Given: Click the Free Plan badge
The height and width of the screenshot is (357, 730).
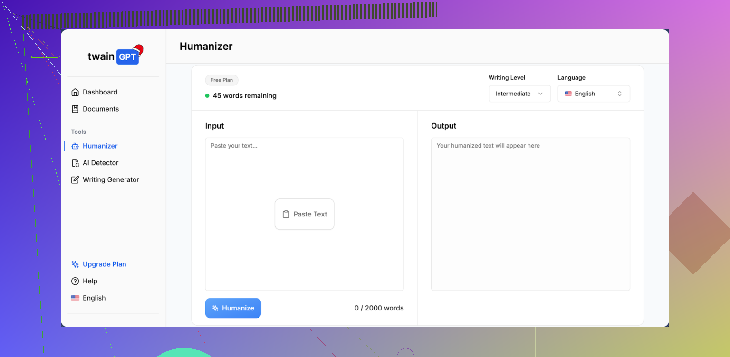Looking at the screenshot, I should point(221,80).
